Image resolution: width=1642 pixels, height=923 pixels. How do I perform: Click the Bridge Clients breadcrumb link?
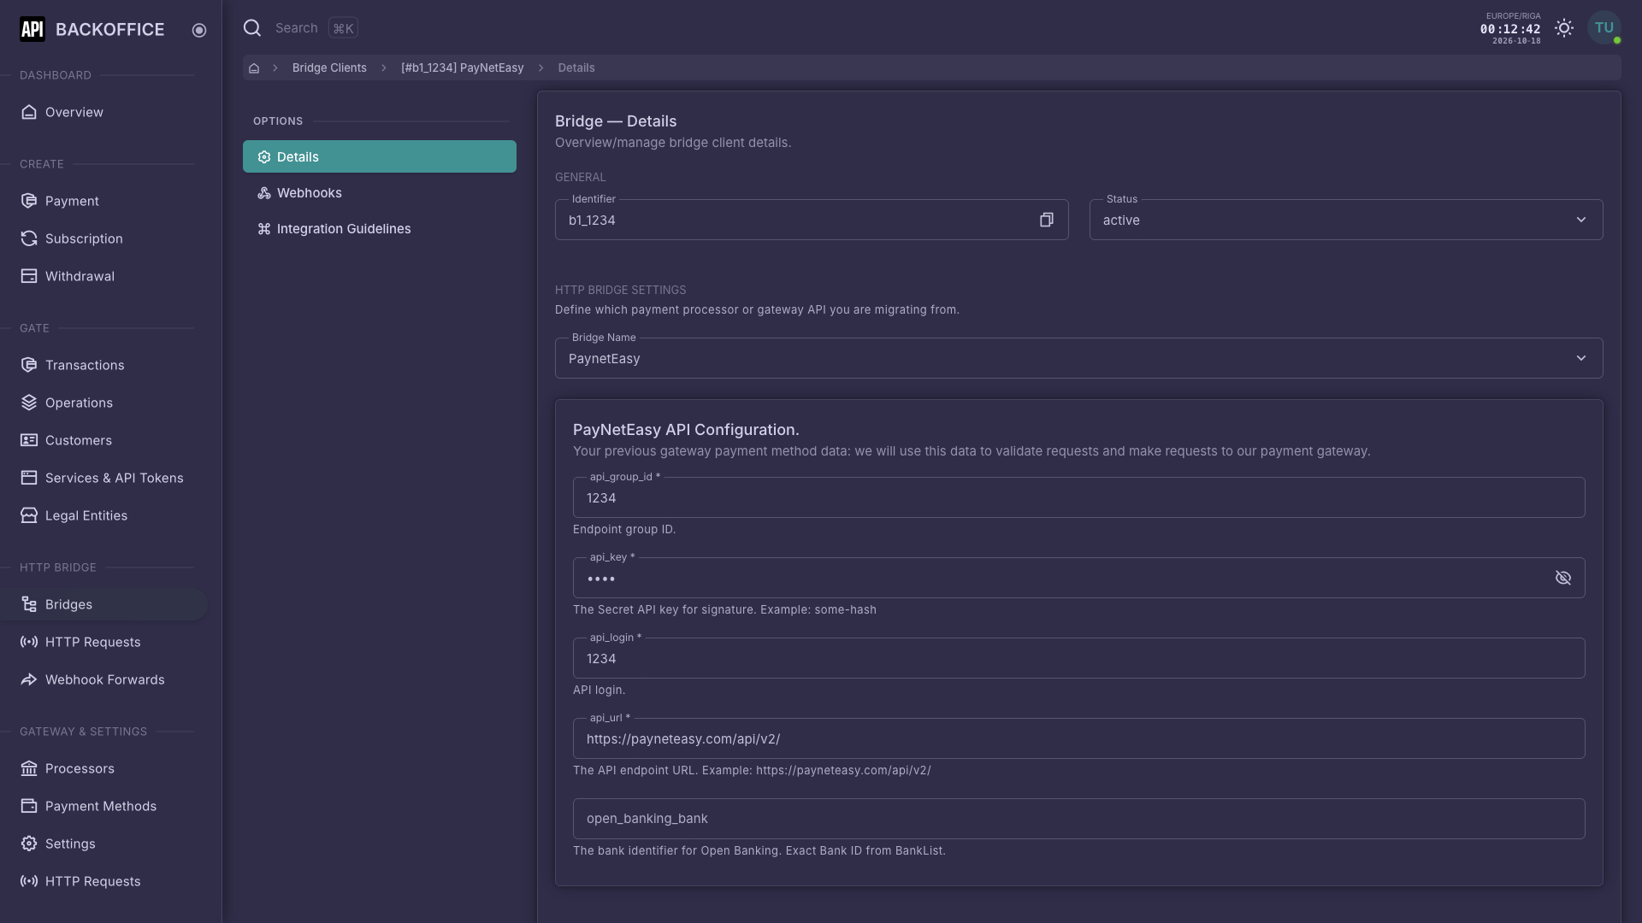point(329,68)
